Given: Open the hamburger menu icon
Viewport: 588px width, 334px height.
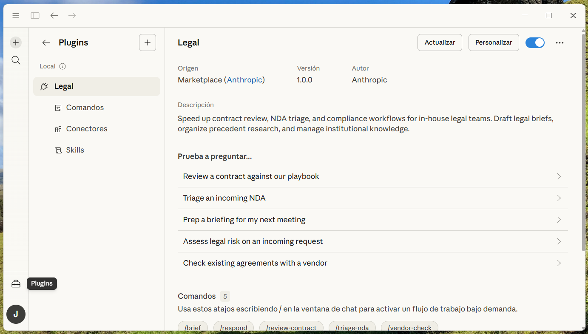Looking at the screenshot, I should click(16, 16).
